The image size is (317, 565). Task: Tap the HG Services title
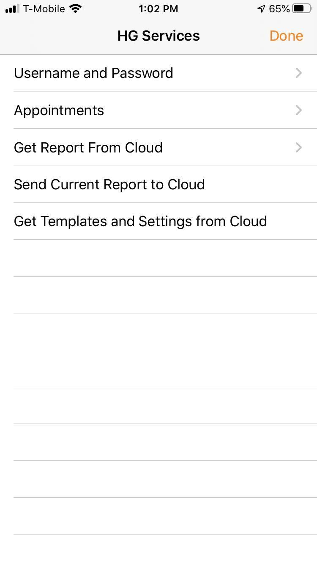tap(158, 36)
